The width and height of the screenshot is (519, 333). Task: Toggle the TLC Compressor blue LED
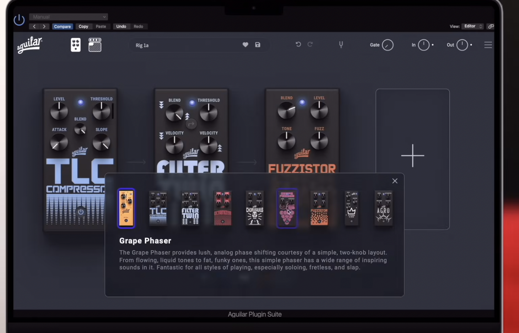click(x=81, y=102)
